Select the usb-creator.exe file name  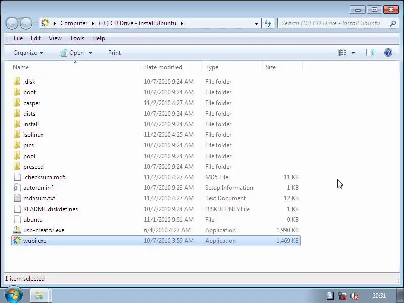(43, 230)
